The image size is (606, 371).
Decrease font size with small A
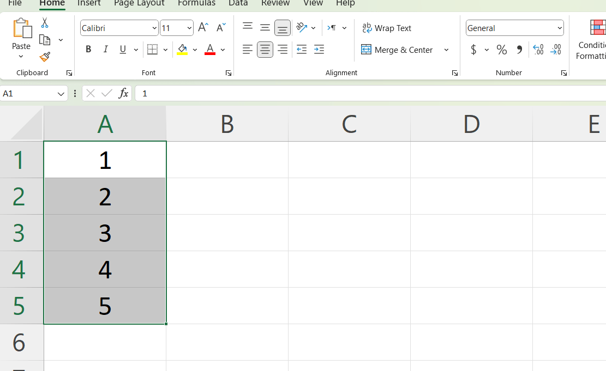coord(221,27)
